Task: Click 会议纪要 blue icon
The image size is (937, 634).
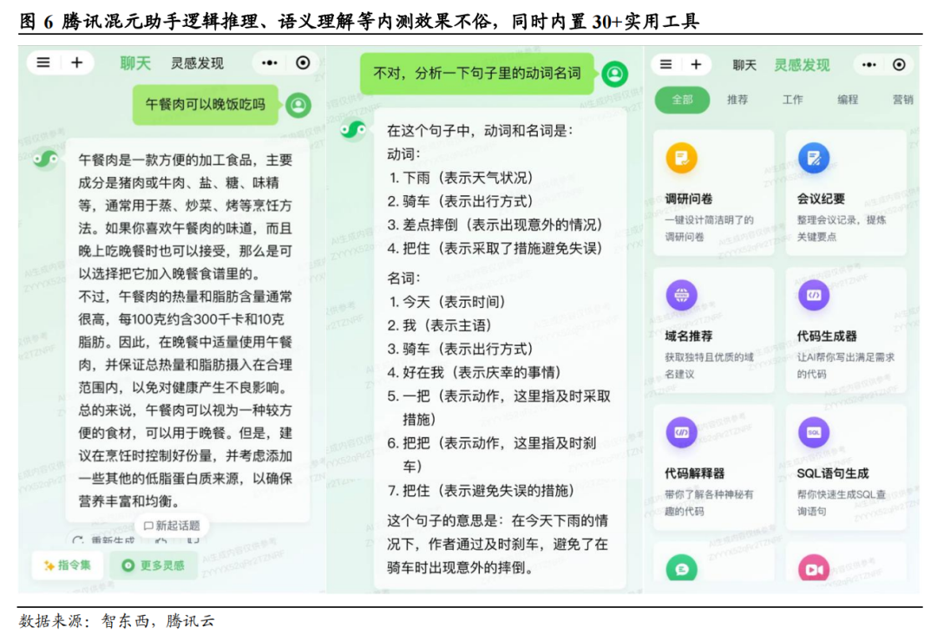Action: [x=814, y=159]
